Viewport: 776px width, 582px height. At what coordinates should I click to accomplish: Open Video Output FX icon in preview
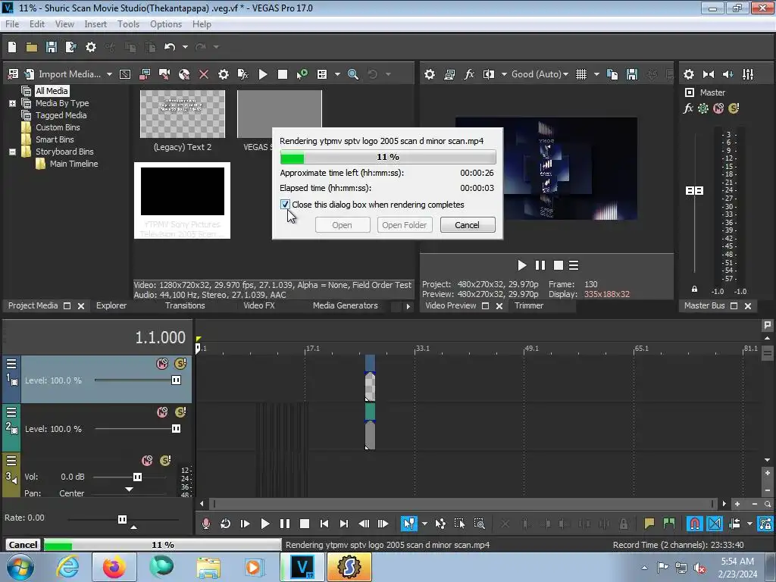click(x=469, y=74)
